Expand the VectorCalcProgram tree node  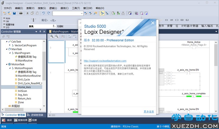point(10,45)
